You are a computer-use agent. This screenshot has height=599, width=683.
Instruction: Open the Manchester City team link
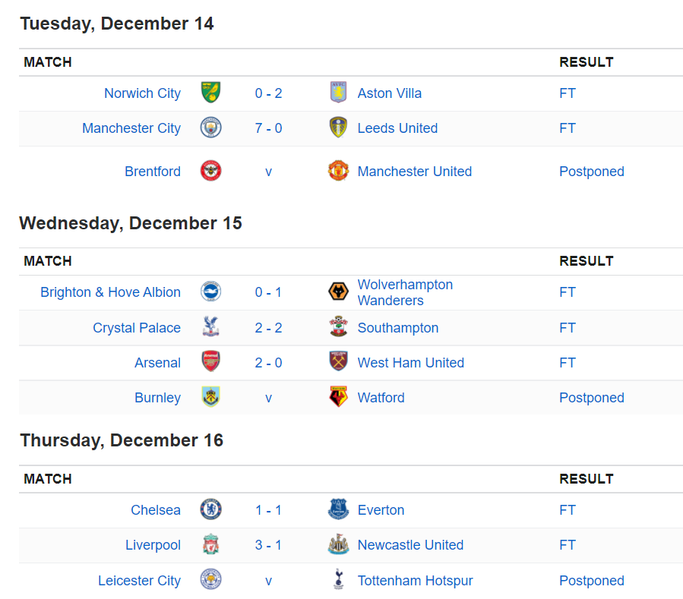(x=131, y=128)
